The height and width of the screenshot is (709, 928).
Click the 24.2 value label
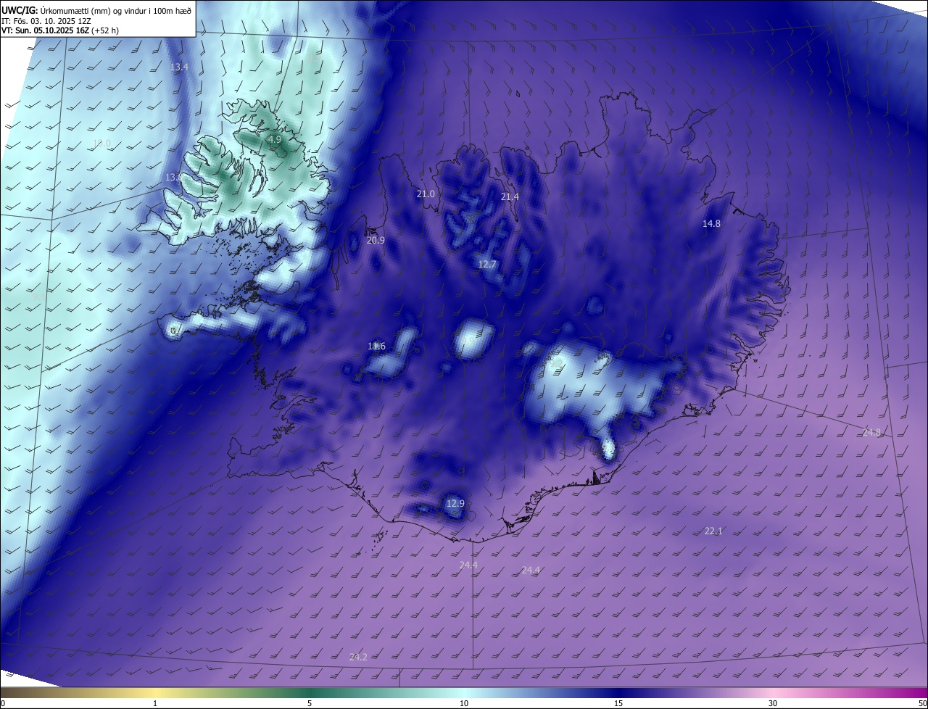(358, 658)
